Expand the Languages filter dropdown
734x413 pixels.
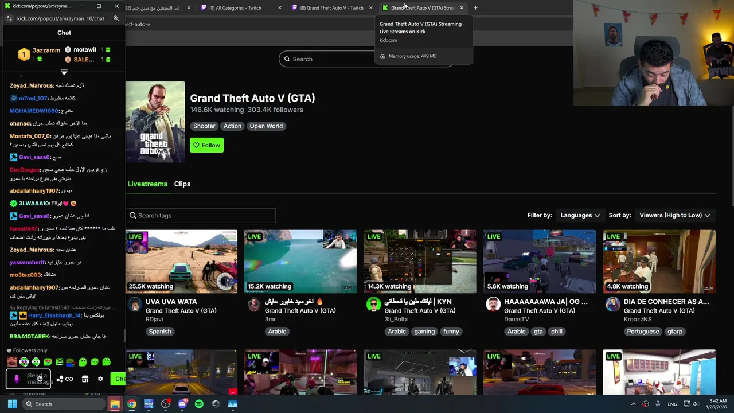[580, 215]
